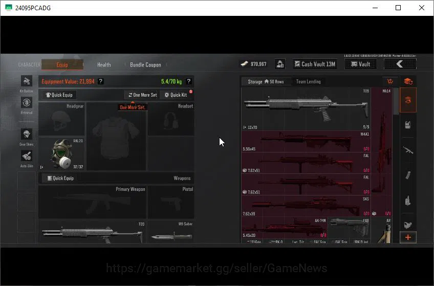
Task: Filter storage by ammo bullets icon
Action: point(408,200)
